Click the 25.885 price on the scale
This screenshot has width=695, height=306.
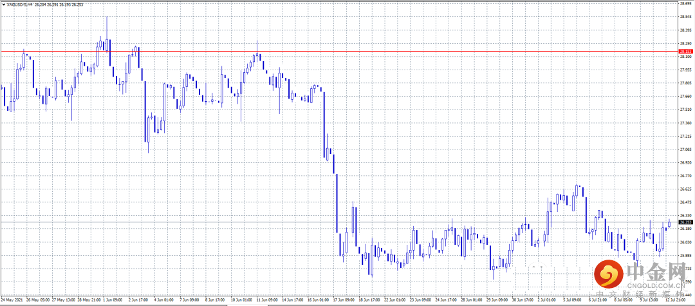685,256
